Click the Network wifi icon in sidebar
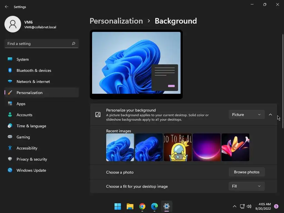 (10, 81)
